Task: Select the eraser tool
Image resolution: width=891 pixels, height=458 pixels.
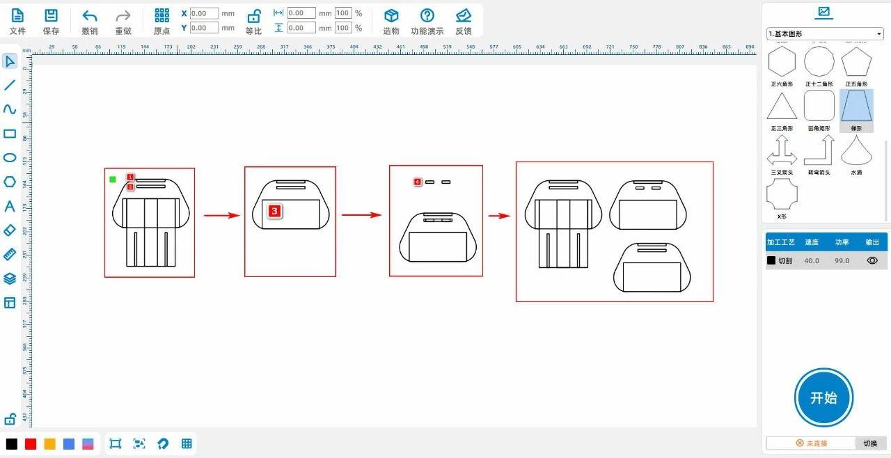Action: tap(10, 230)
